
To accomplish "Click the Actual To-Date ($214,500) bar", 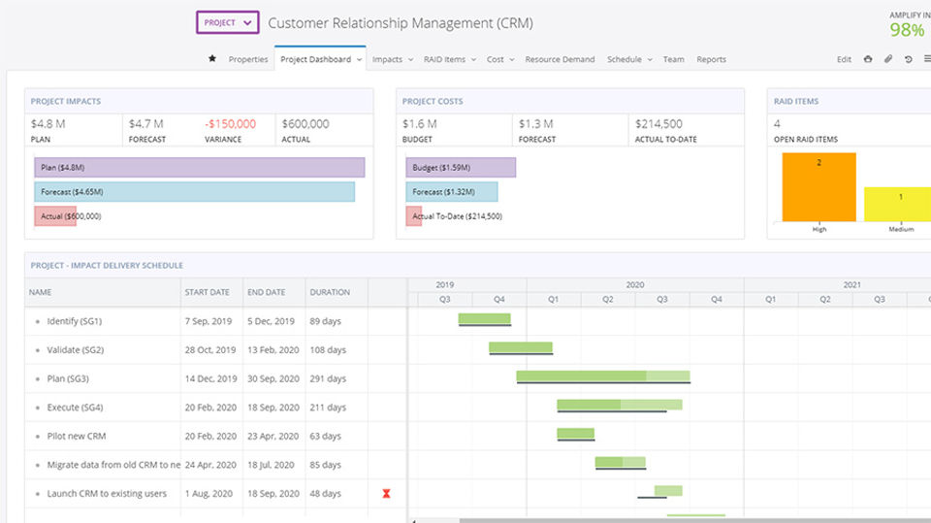I will pos(414,216).
